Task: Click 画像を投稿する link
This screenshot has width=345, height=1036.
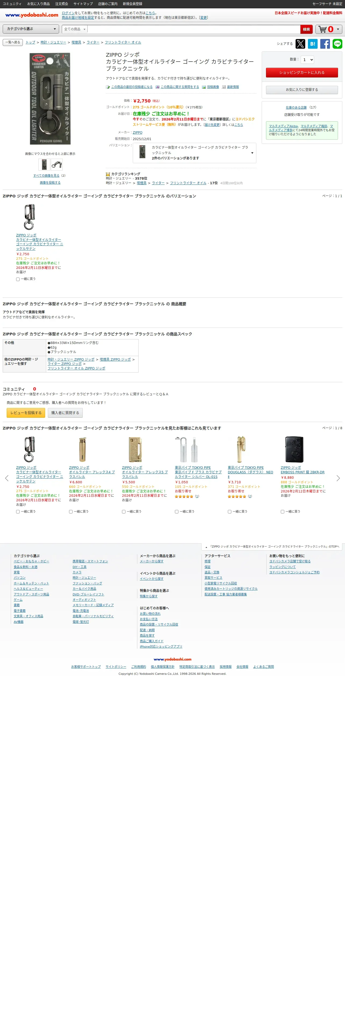Action: tap(50, 183)
